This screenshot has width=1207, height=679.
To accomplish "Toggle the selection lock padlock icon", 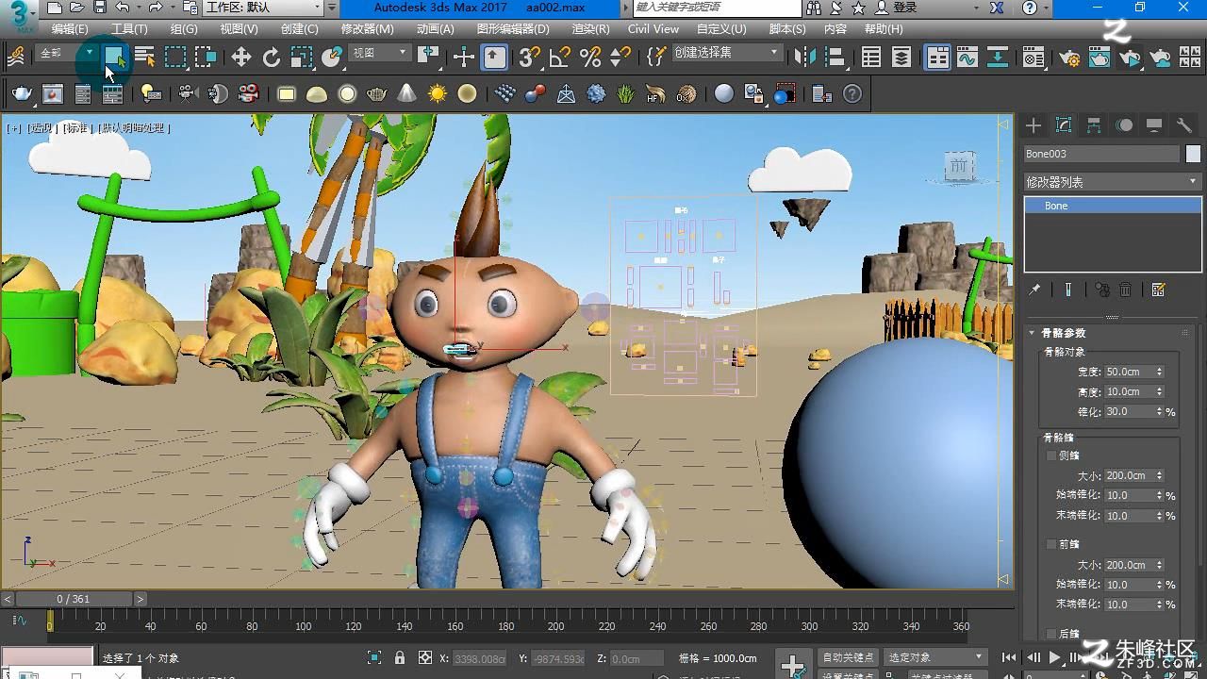I will click(400, 658).
